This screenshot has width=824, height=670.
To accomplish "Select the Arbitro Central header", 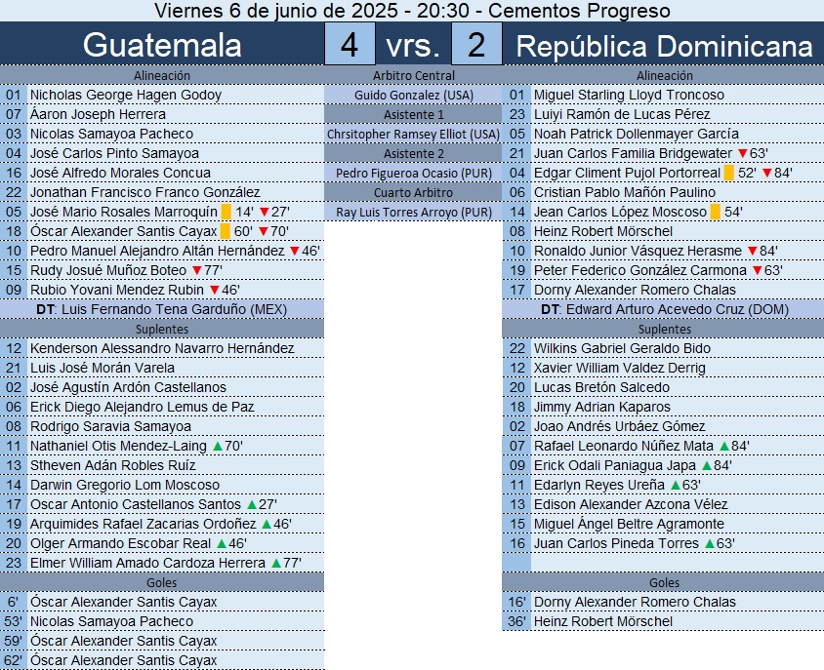I will click(413, 75).
